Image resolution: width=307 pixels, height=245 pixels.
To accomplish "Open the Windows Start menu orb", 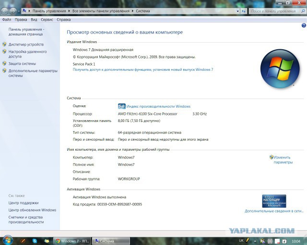I will (8, 240).
